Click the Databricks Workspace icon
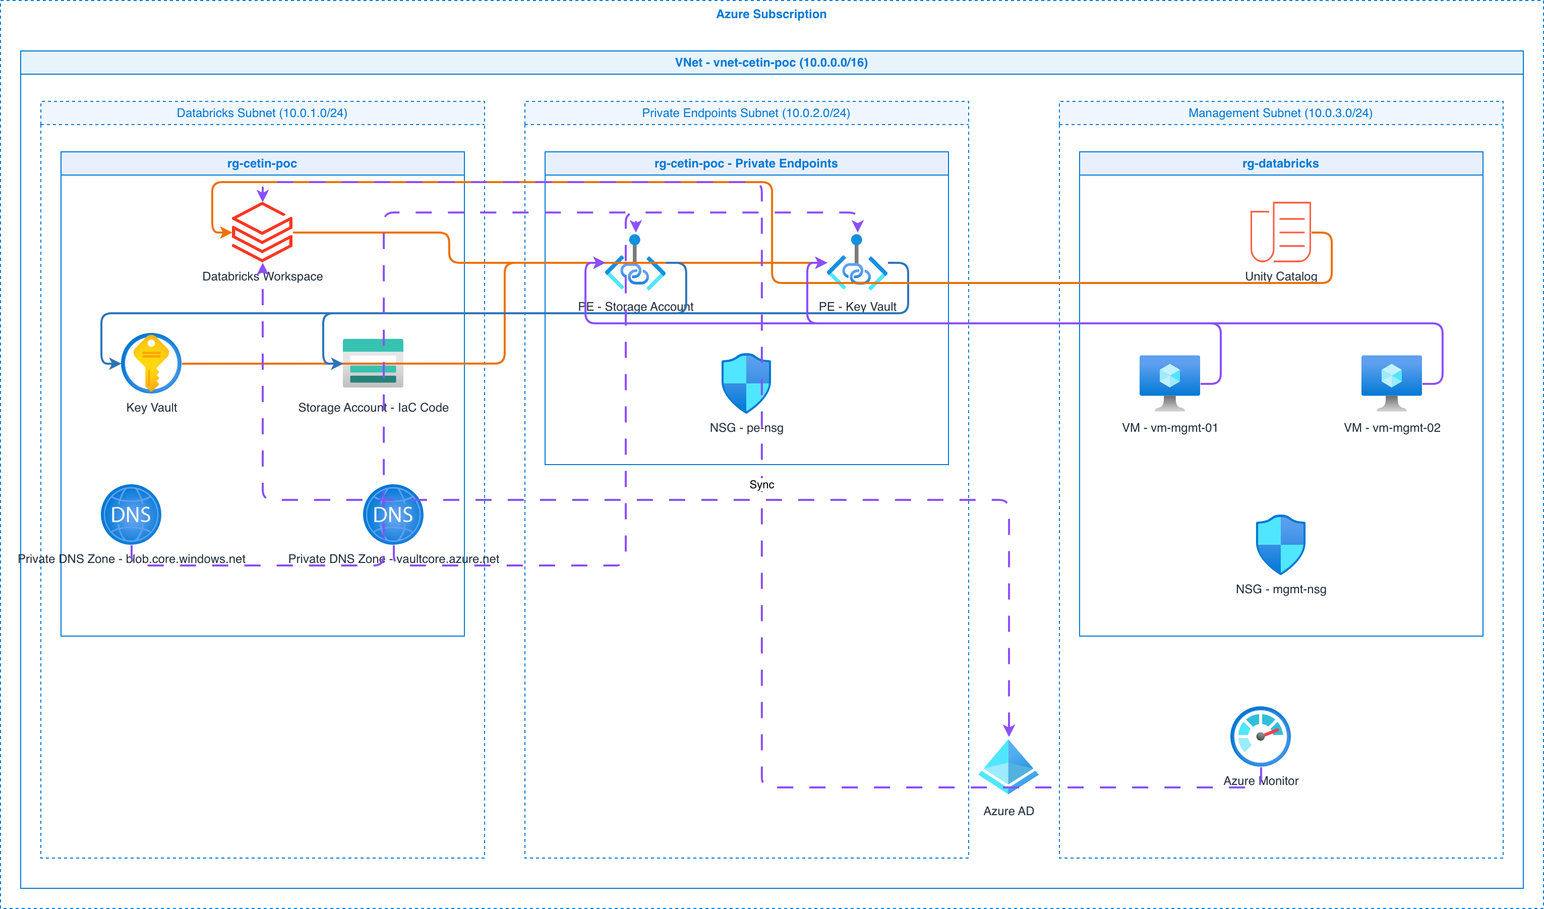The width and height of the screenshot is (1544, 909). click(x=262, y=233)
